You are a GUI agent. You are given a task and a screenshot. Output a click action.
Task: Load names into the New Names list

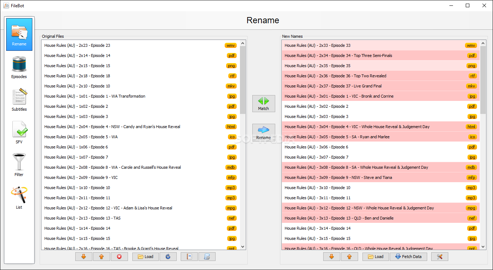tap(376, 257)
